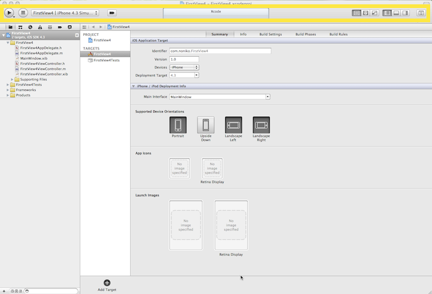The height and width of the screenshot is (294, 432).
Task: Toggle the navigator pane view button
Action: pyautogui.click(x=387, y=13)
